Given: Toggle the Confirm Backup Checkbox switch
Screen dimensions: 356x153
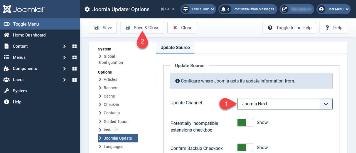Looking at the screenshot, I should 245,148.
